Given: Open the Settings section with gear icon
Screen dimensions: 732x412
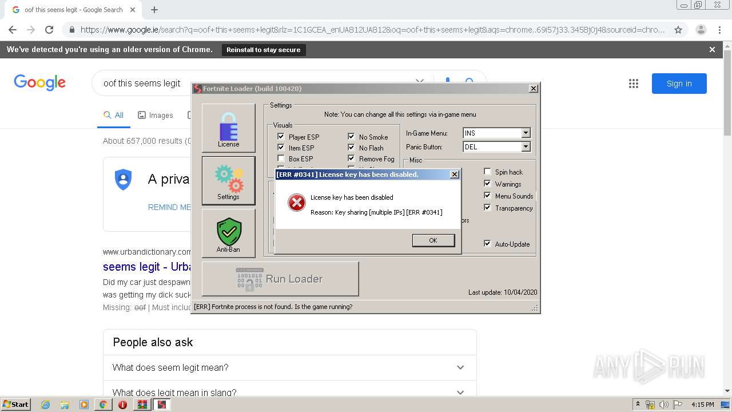Looking at the screenshot, I should tap(228, 180).
